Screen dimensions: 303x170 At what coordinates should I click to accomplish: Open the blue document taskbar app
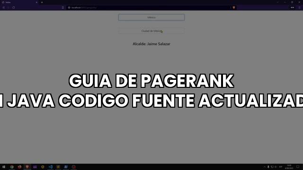click(x=66, y=167)
